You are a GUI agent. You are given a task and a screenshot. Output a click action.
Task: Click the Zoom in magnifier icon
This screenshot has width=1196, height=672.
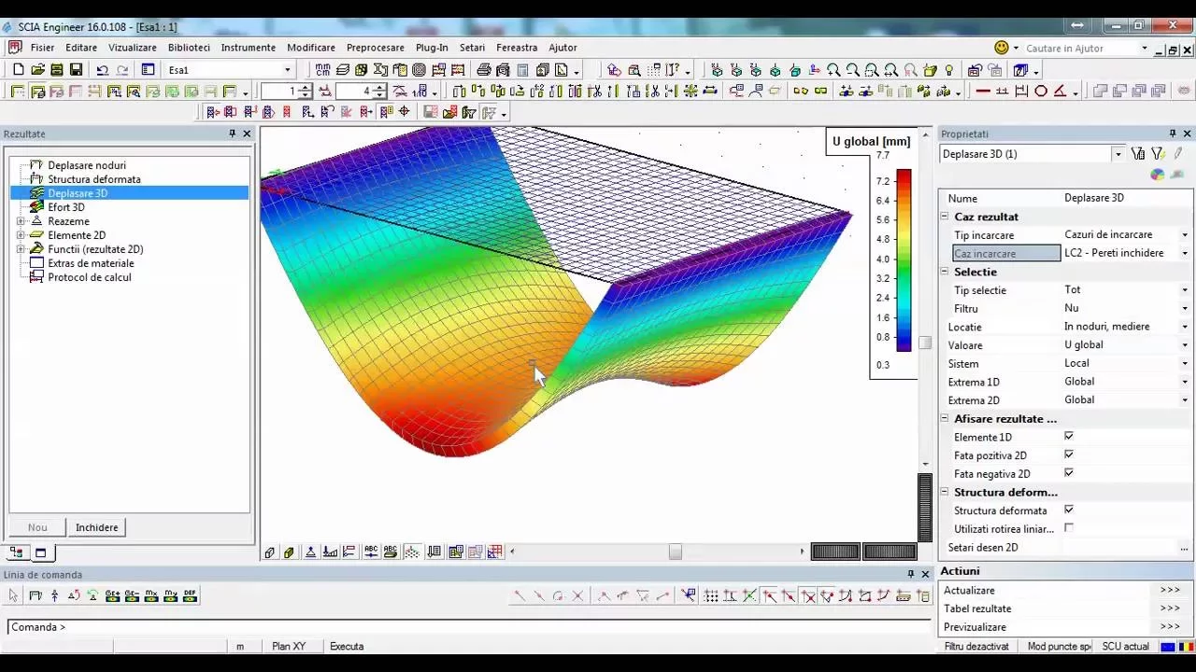(x=833, y=70)
